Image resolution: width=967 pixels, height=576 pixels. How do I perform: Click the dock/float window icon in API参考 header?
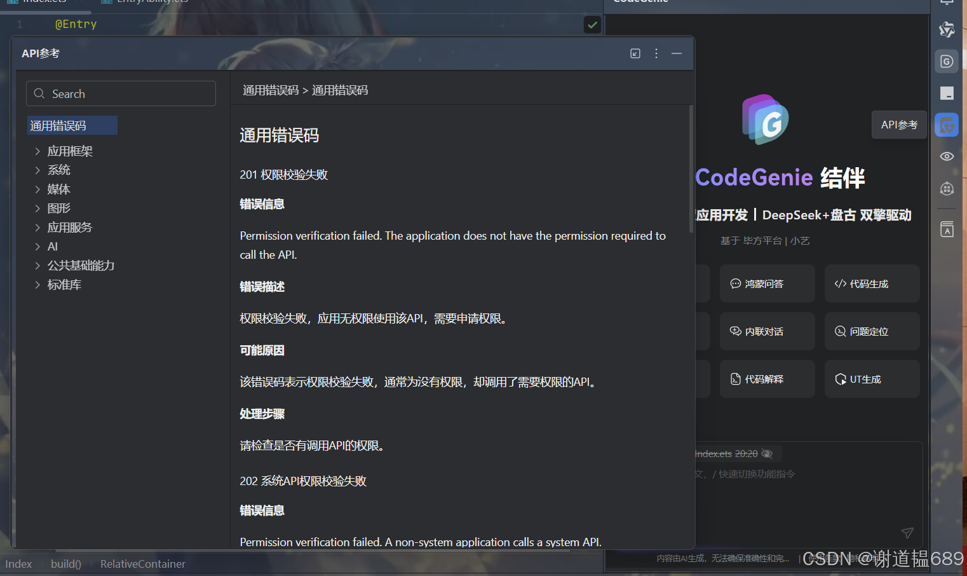(635, 53)
